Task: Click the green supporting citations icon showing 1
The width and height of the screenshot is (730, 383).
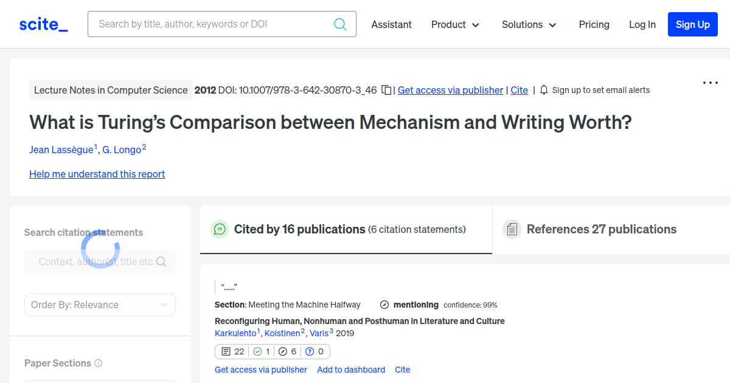Action: (256, 351)
